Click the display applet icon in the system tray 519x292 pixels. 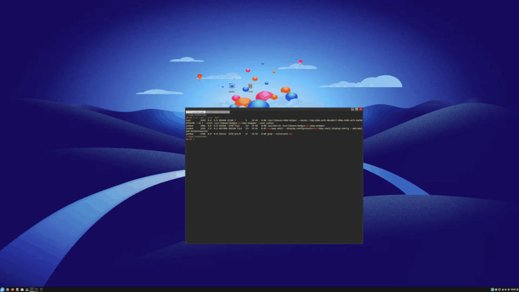pos(499,289)
